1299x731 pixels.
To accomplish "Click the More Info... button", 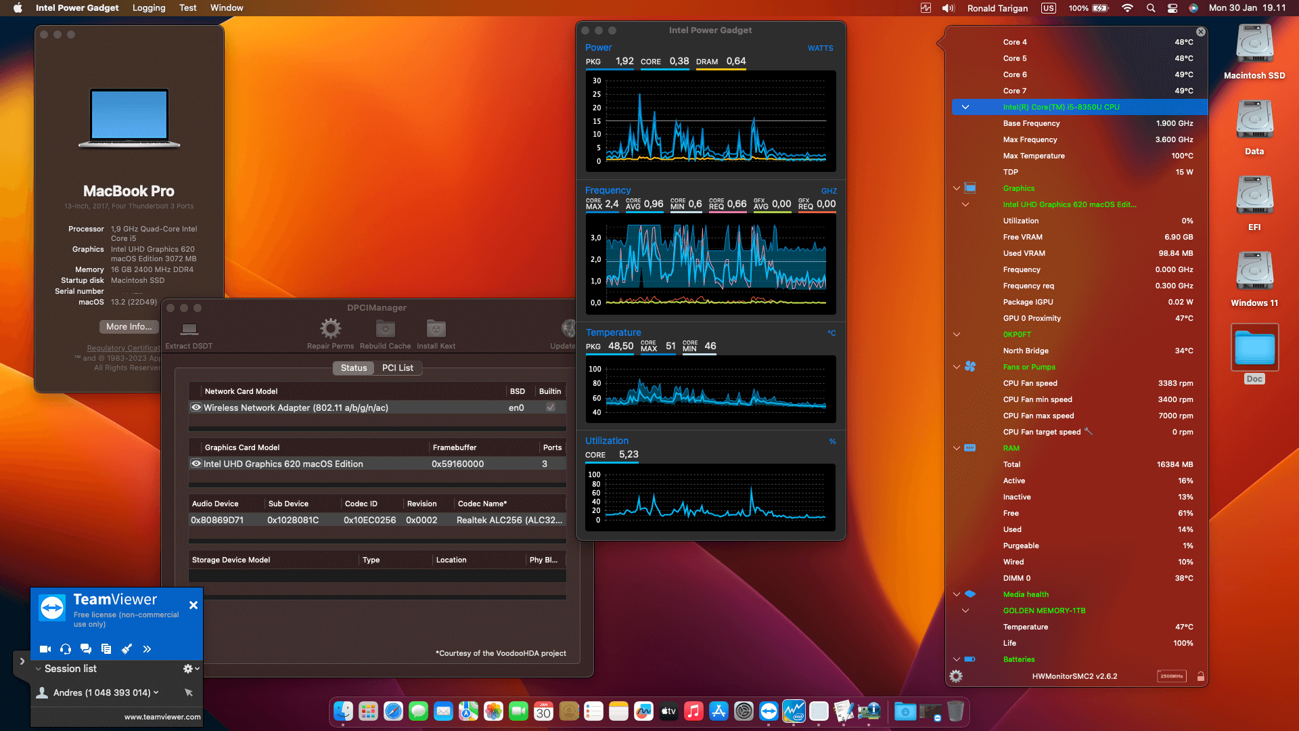I will 129,326.
